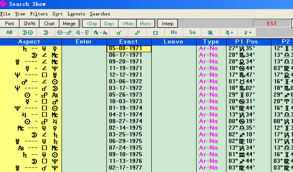Viewport: 293px width, 172px height.
Task: Select the Jupiter-to-Pluto filter icon
Action: [x=82, y=32]
